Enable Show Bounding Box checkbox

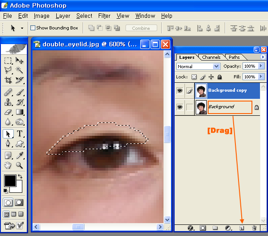click(33, 28)
